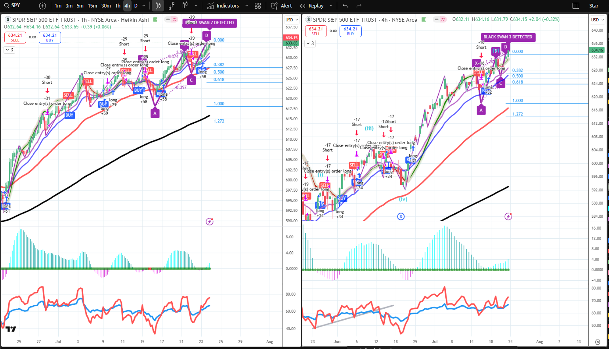Click the 634.15 price label on 4h axis
The height and width of the screenshot is (349, 609).
[597, 50]
